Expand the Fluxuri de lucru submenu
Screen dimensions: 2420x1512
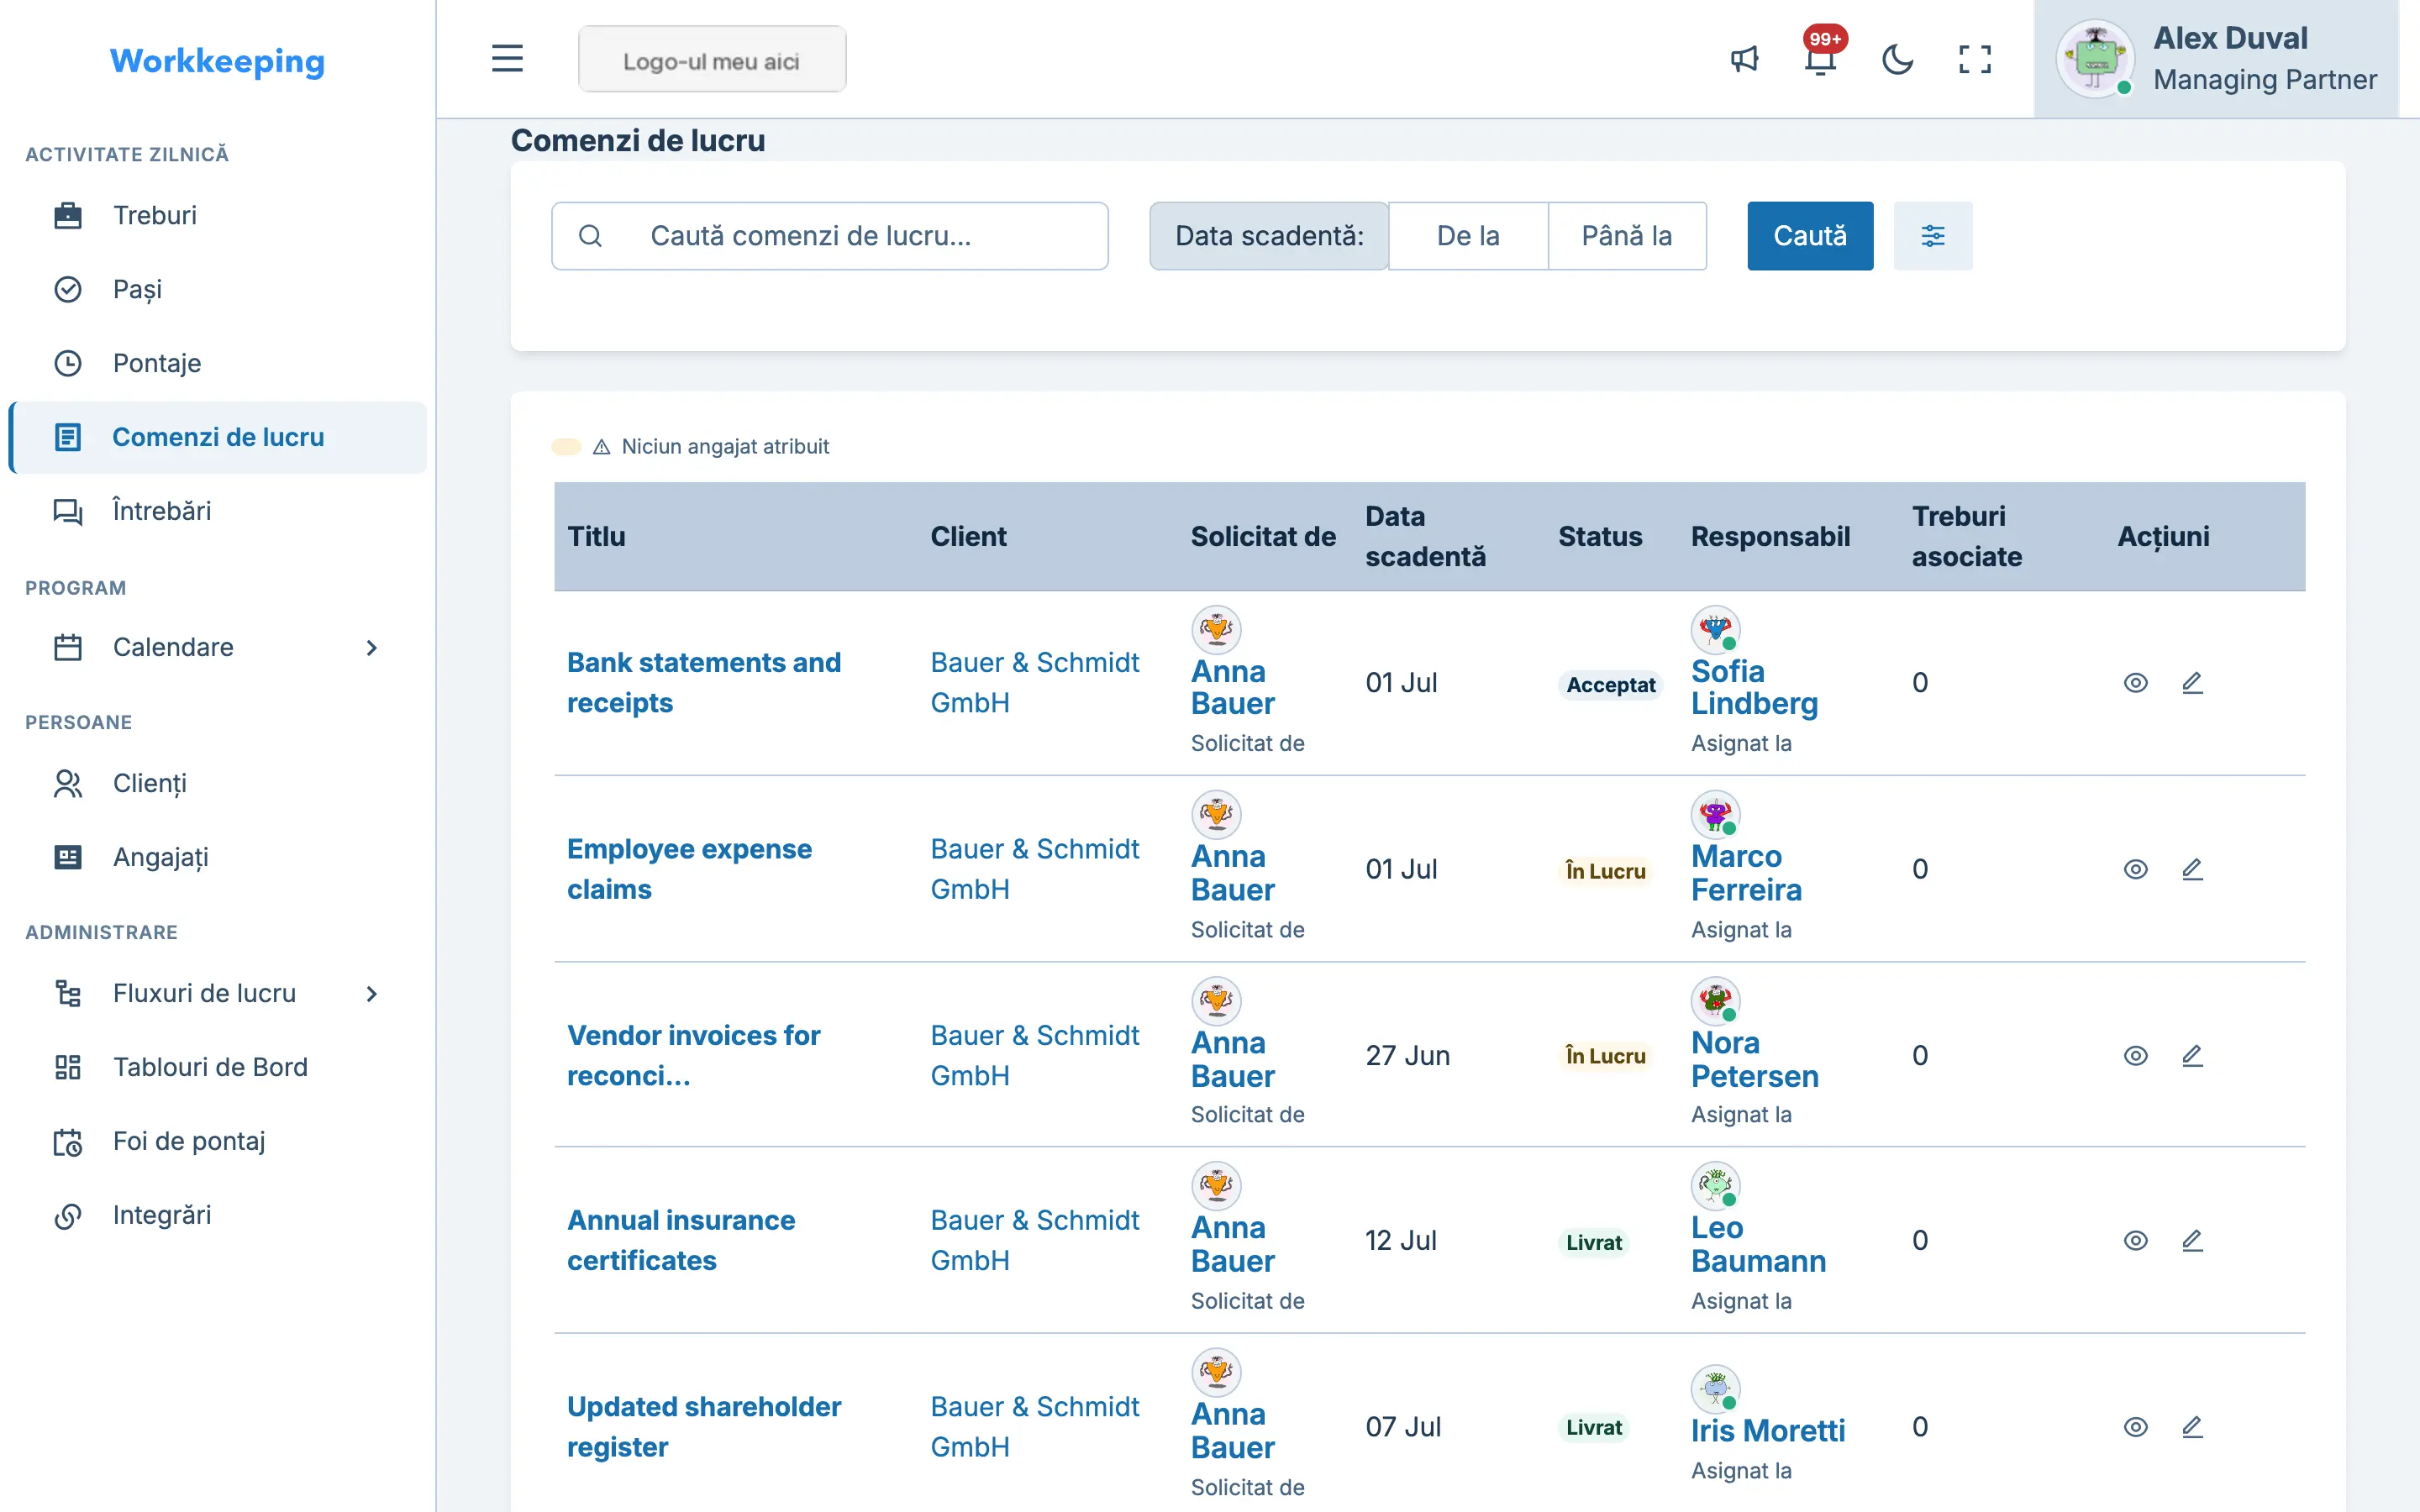point(371,993)
